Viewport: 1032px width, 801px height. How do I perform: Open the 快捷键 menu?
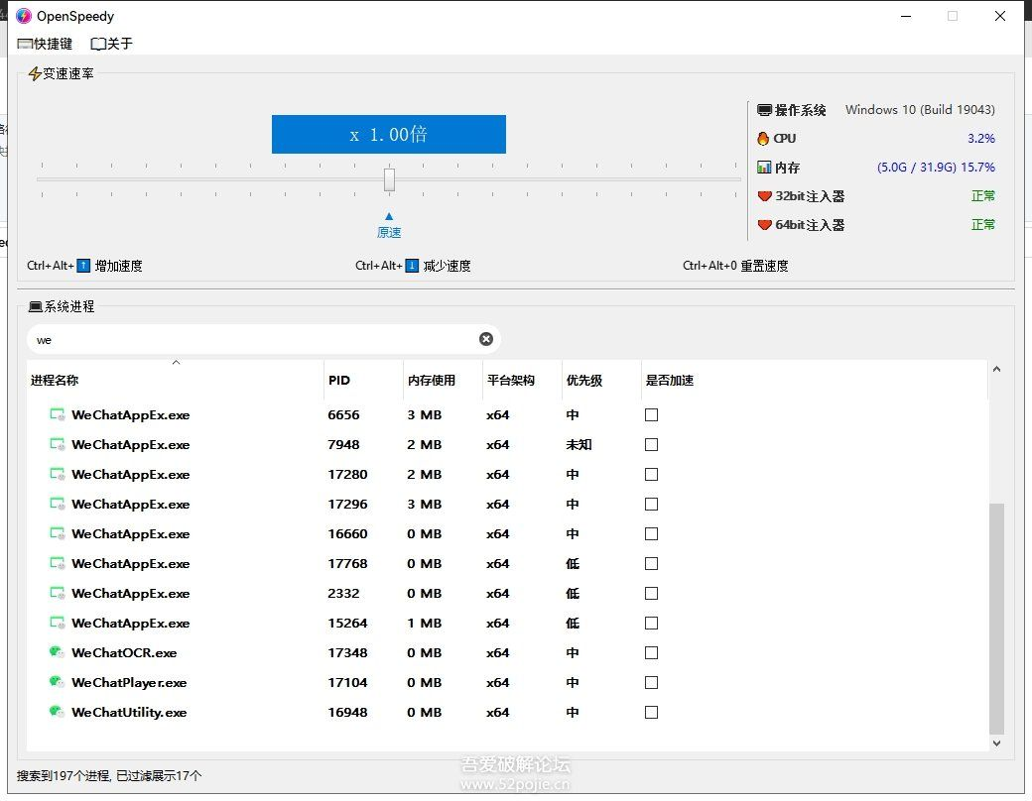(x=45, y=44)
